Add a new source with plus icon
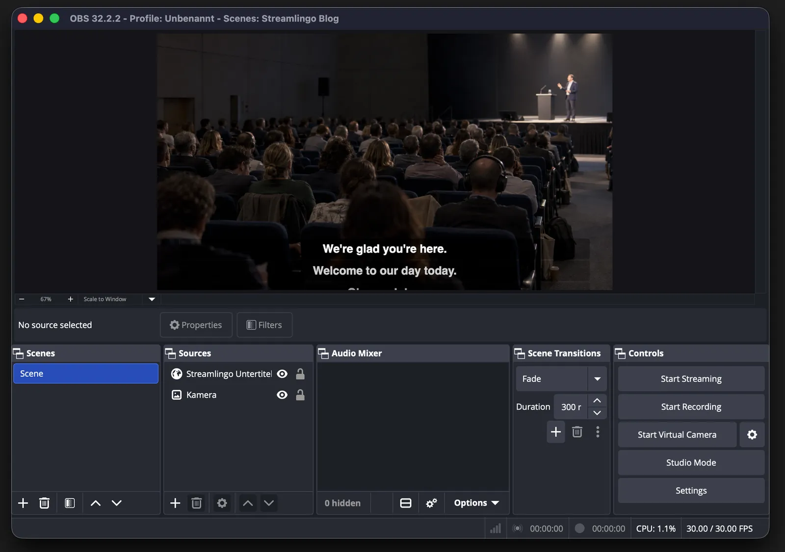Screen dimensions: 785x552 [175, 503]
